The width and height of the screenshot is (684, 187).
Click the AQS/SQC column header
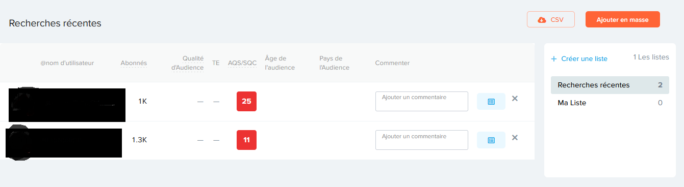click(x=242, y=63)
